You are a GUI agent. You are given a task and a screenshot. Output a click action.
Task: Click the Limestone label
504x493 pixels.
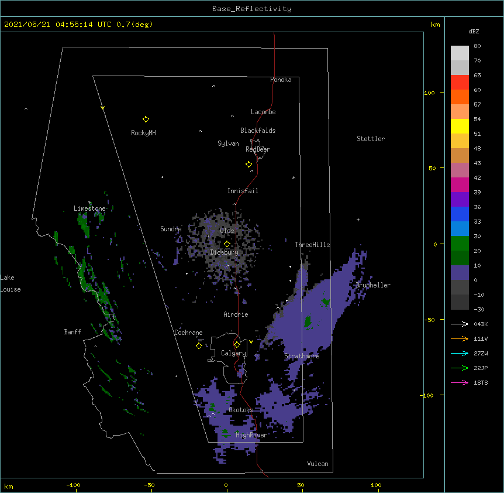tap(89, 208)
